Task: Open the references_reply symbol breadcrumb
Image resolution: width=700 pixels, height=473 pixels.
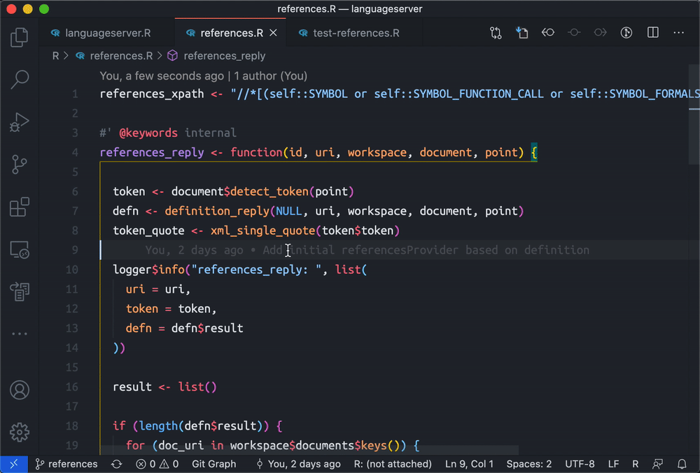Action: tap(216, 56)
